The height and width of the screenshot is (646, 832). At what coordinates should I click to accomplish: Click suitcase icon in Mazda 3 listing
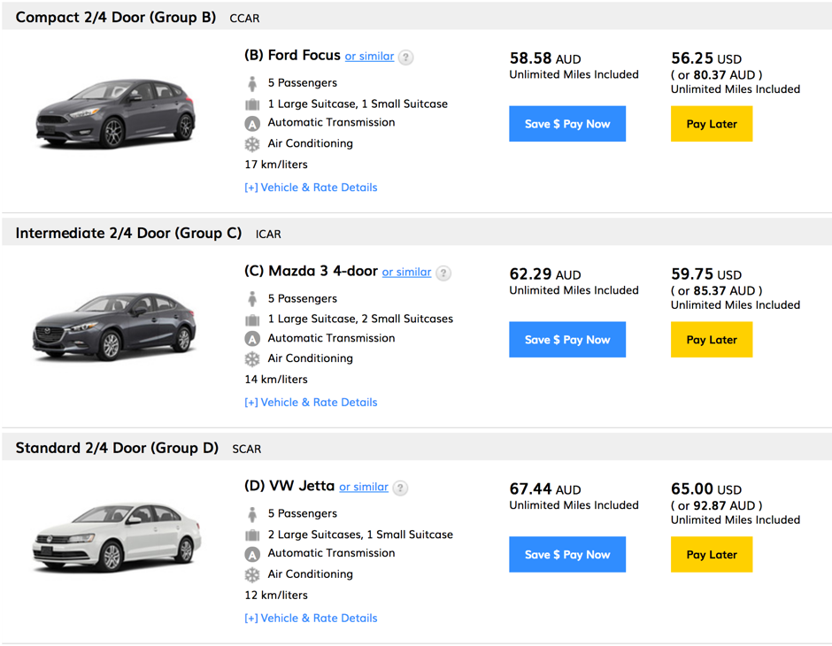tap(252, 319)
